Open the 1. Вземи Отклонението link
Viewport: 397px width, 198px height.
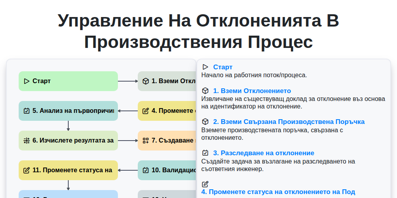point(252,91)
